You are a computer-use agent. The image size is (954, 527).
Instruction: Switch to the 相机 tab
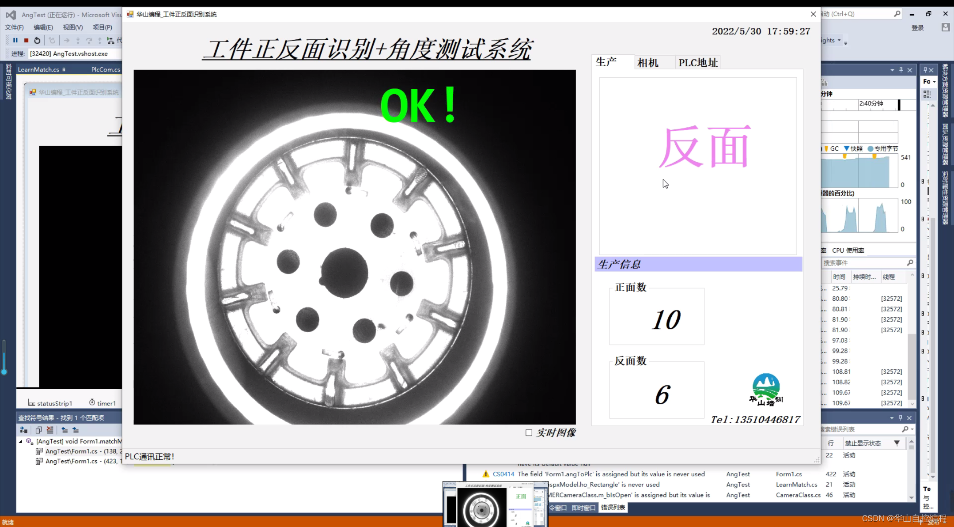tap(648, 63)
